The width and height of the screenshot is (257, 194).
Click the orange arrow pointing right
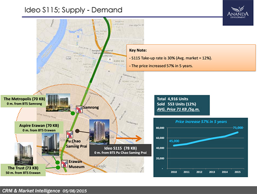pyautogui.click(x=137, y=138)
